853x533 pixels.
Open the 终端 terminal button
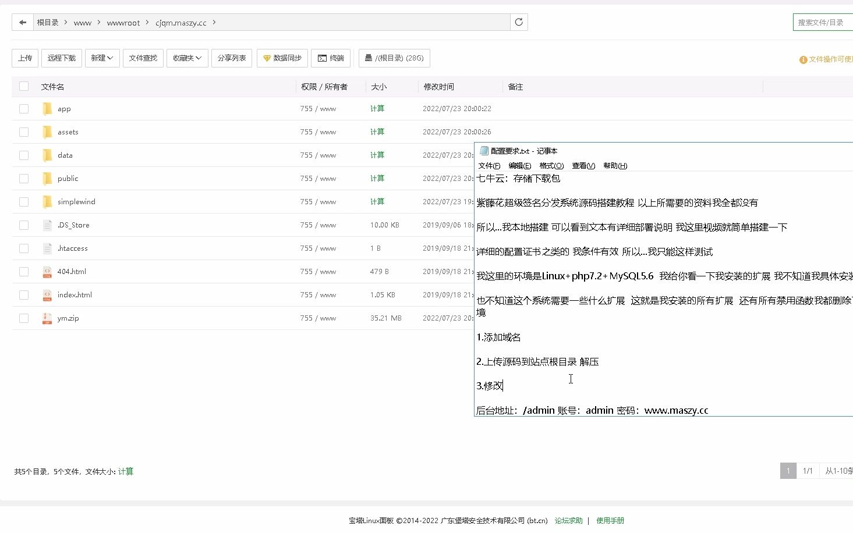click(331, 58)
